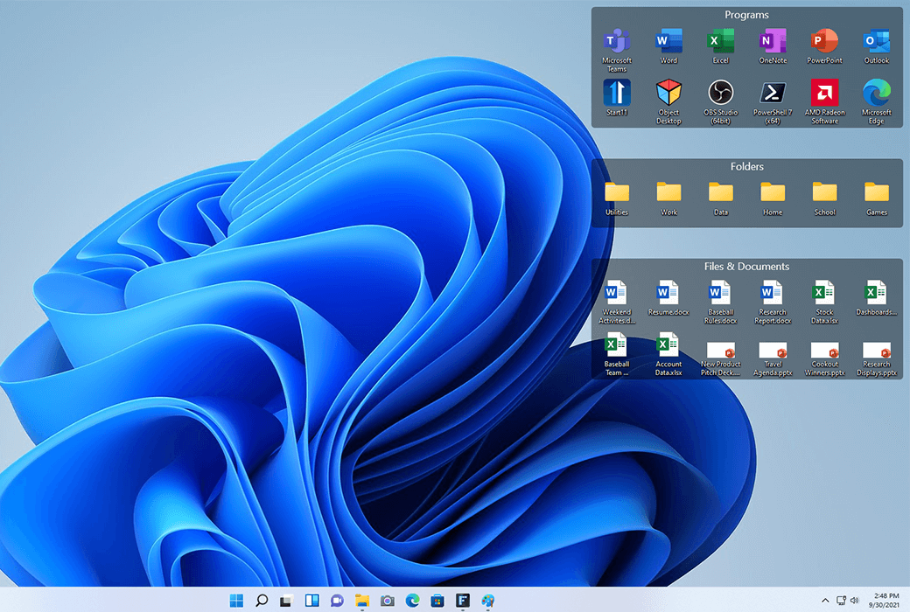Select the Games folder
The width and height of the screenshot is (910, 612).
pos(876,192)
